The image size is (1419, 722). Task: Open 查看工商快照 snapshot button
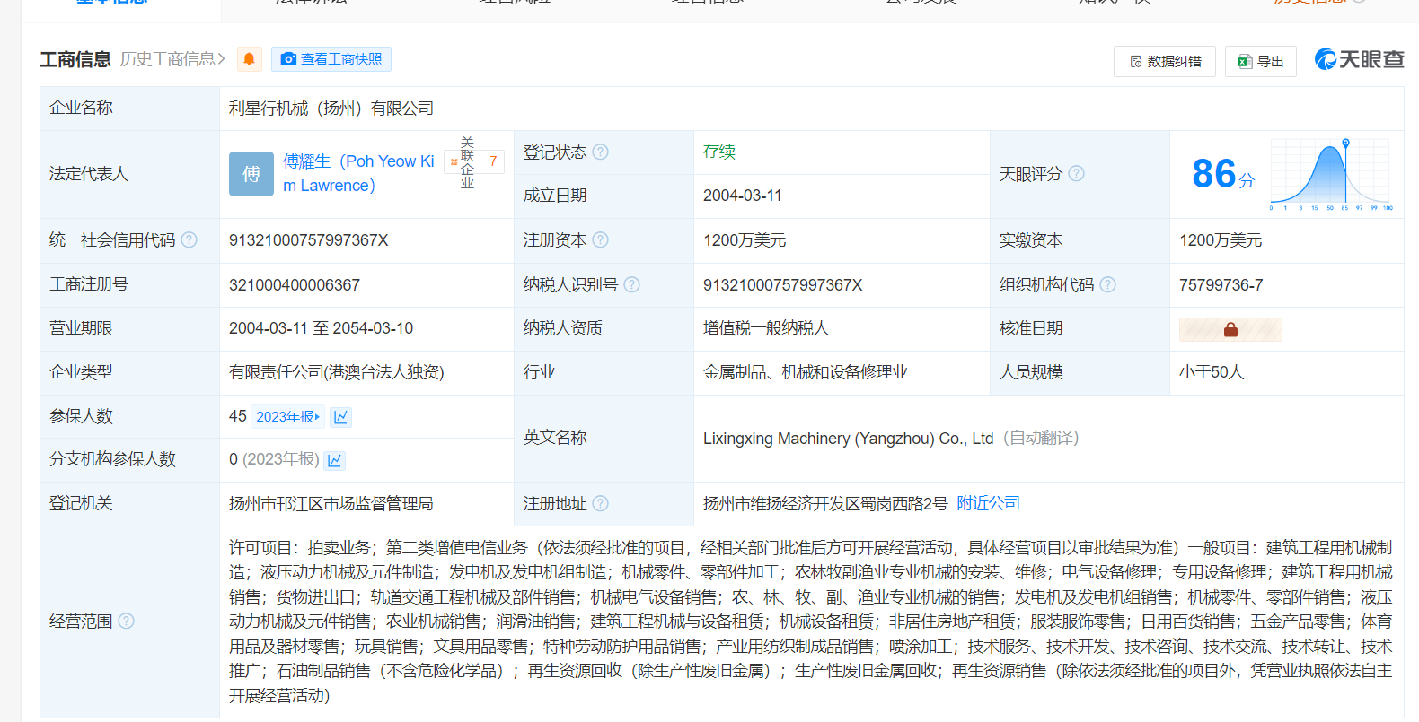coord(331,59)
